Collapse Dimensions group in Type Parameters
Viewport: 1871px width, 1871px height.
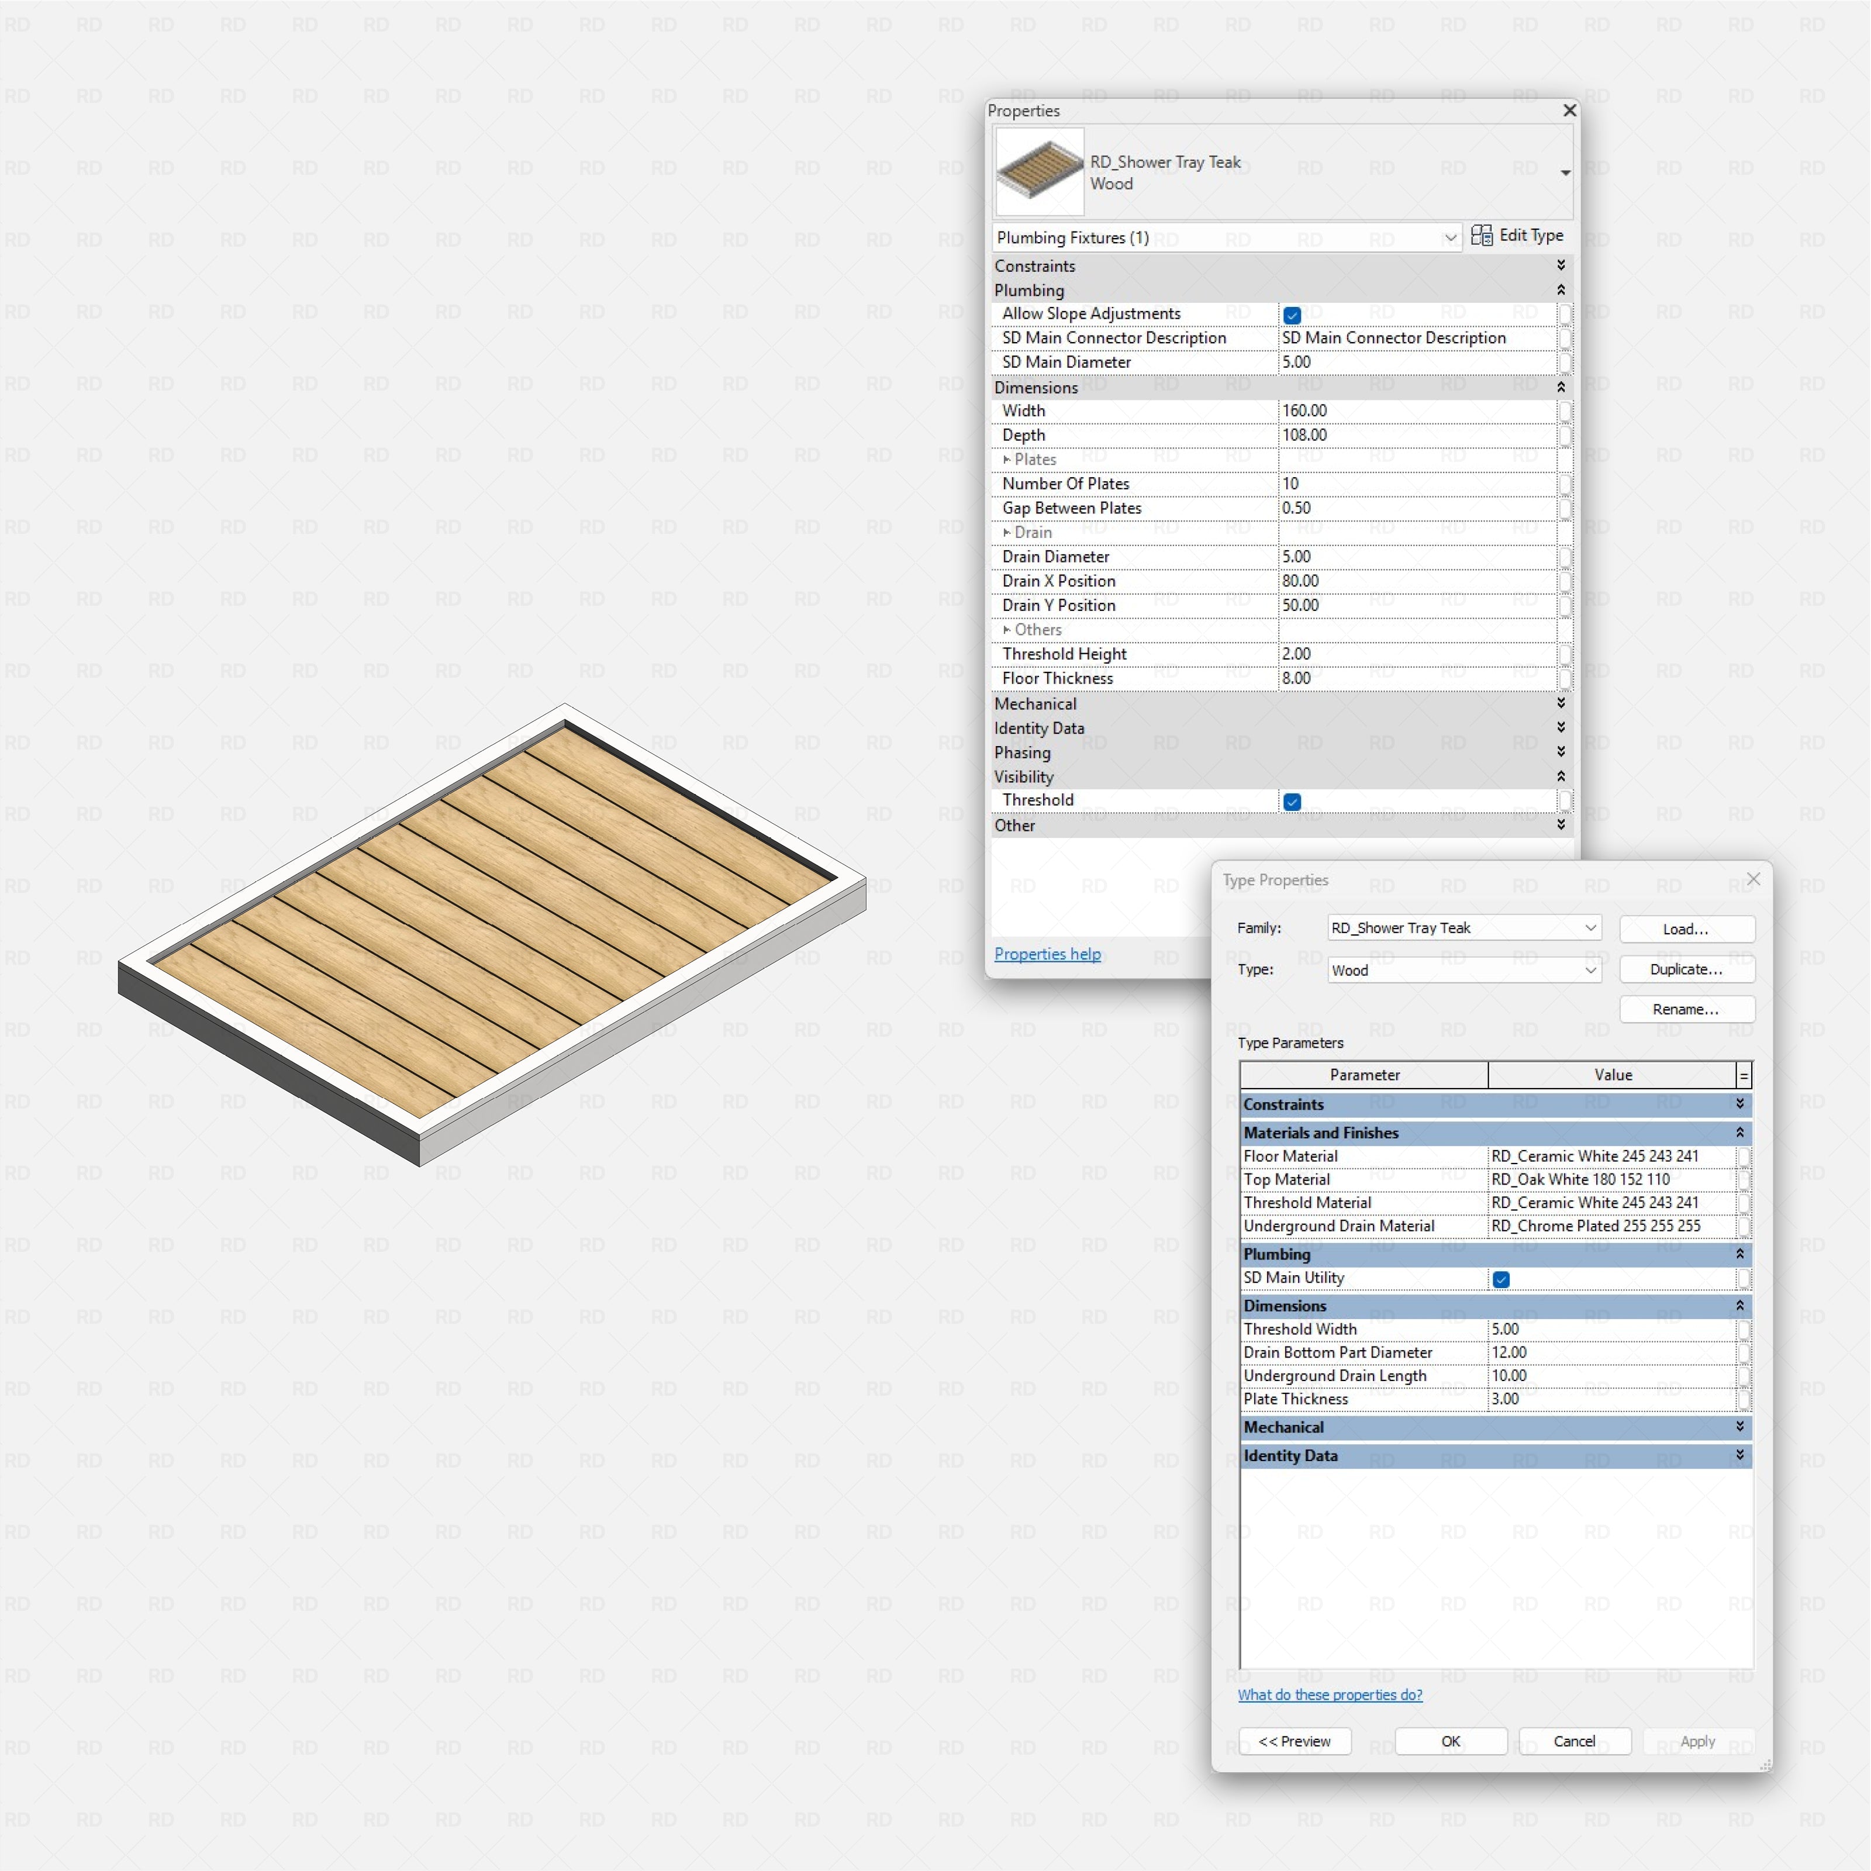(1740, 1306)
